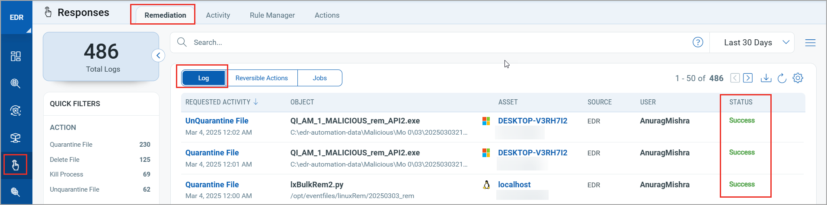Open the bottom search-gear sidebar icon
The height and width of the screenshot is (205, 827).
(16, 192)
